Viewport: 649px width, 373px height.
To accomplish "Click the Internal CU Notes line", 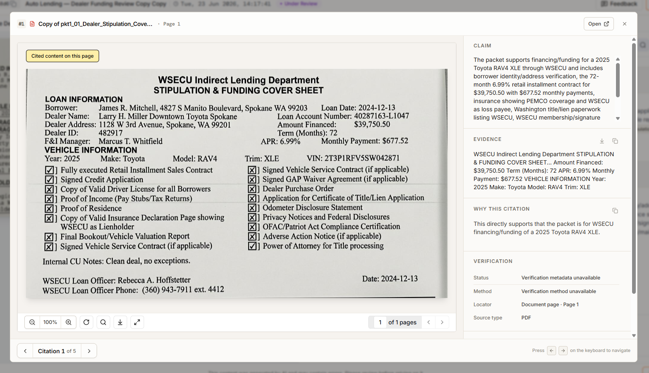I will [116, 261].
